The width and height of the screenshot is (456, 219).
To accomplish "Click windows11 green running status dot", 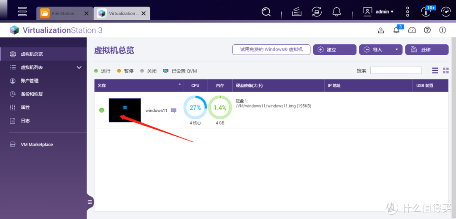I will coord(101,110).
